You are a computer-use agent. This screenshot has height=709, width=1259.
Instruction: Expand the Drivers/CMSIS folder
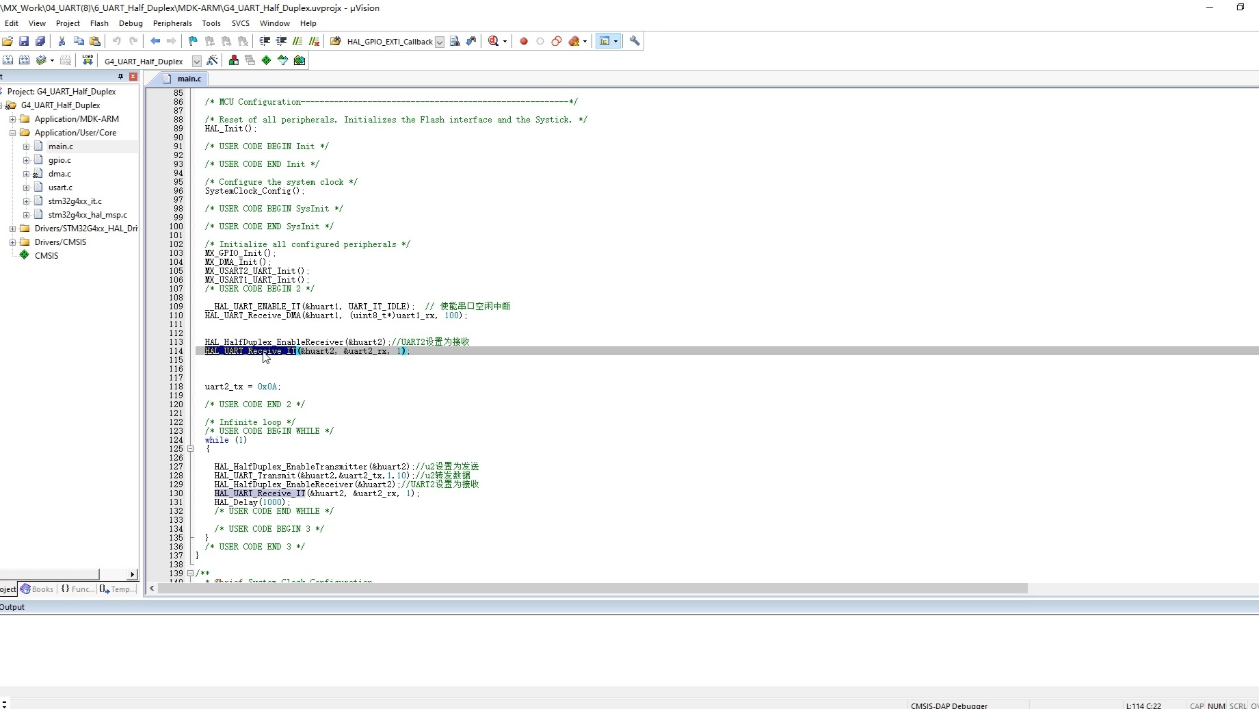pos(12,242)
